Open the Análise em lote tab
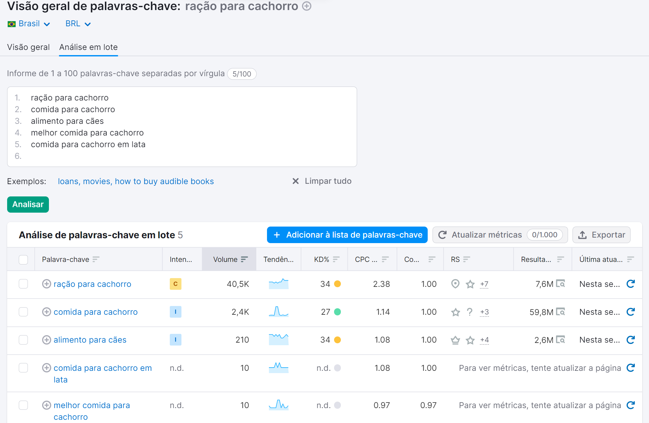This screenshot has height=423, width=649. click(x=88, y=47)
